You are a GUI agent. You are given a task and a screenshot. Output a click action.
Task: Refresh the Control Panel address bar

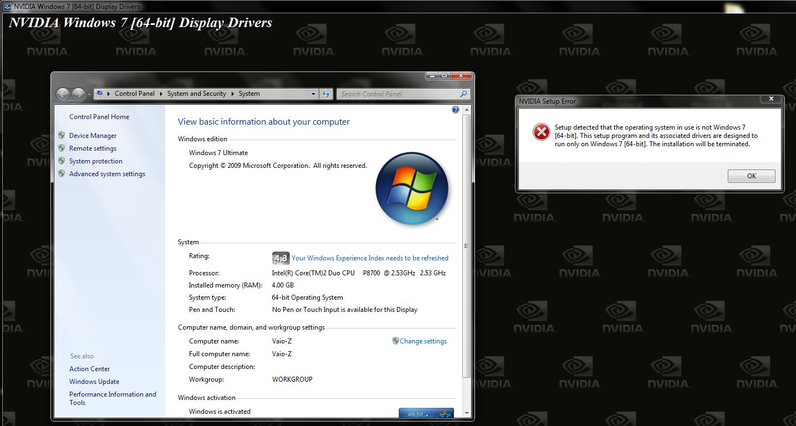[x=326, y=94]
